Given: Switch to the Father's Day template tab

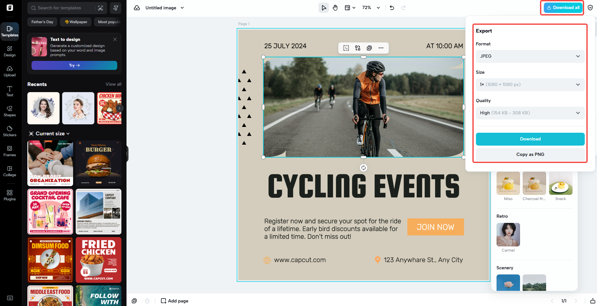Looking at the screenshot, I should point(42,22).
